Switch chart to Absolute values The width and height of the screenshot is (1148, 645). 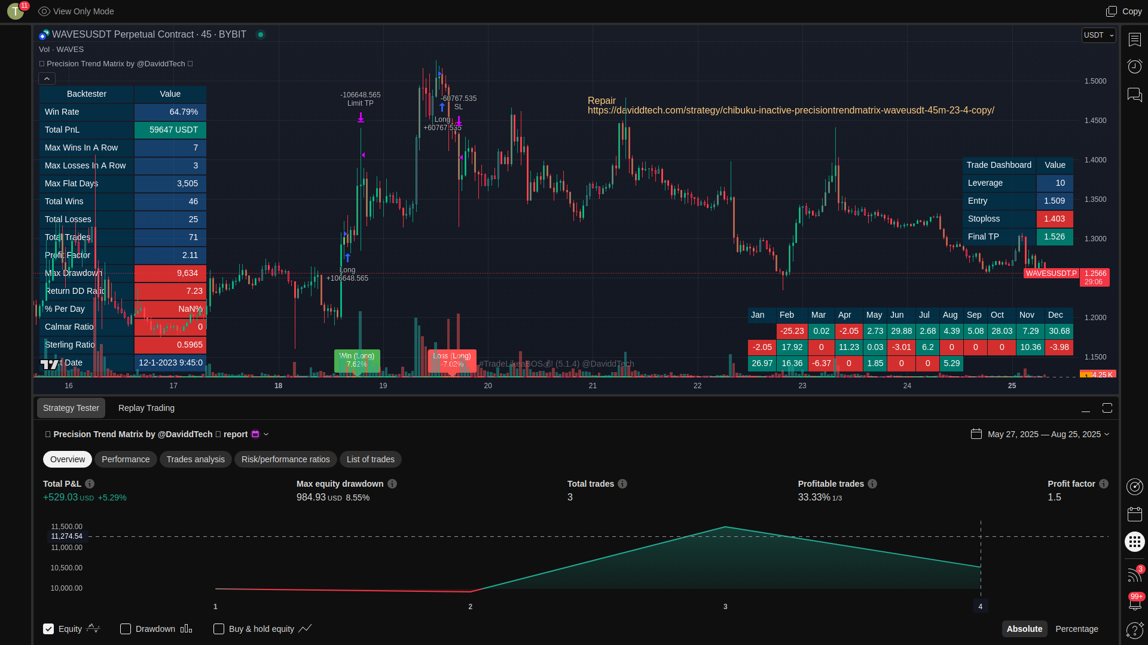coord(1024,629)
